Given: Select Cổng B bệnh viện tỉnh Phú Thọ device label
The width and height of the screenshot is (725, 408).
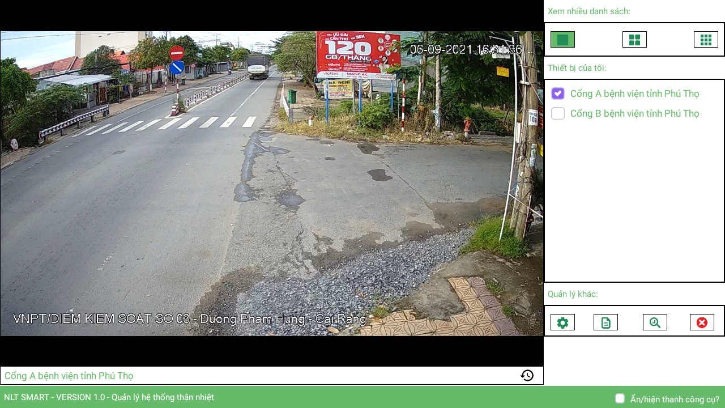Looking at the screenshot, I should 634,113.
